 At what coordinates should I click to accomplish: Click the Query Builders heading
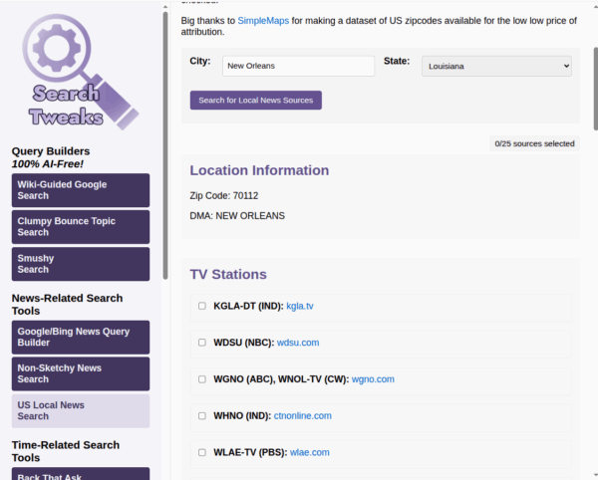51,151
